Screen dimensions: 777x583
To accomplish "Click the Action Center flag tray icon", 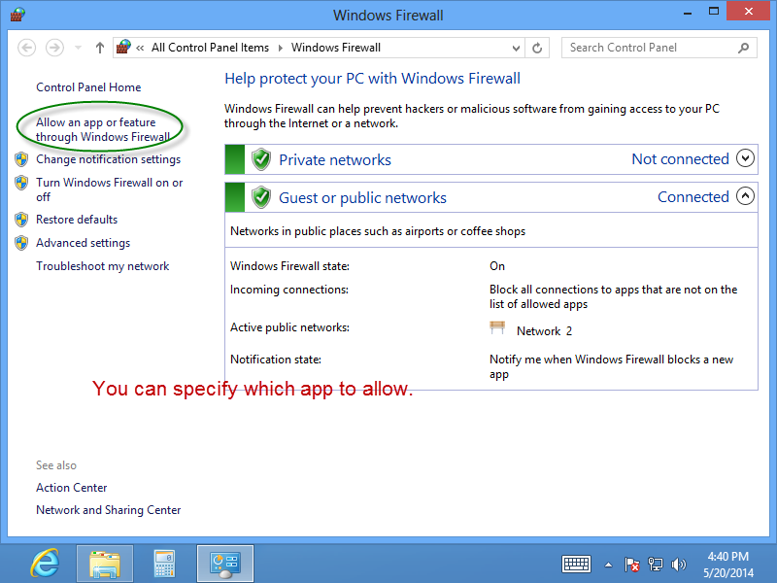I will click(x=632, y=565).
